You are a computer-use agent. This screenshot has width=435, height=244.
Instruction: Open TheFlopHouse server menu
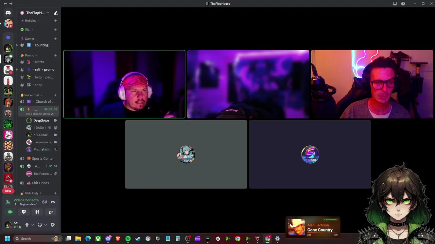pyautogui.click(x=35, y=13)
